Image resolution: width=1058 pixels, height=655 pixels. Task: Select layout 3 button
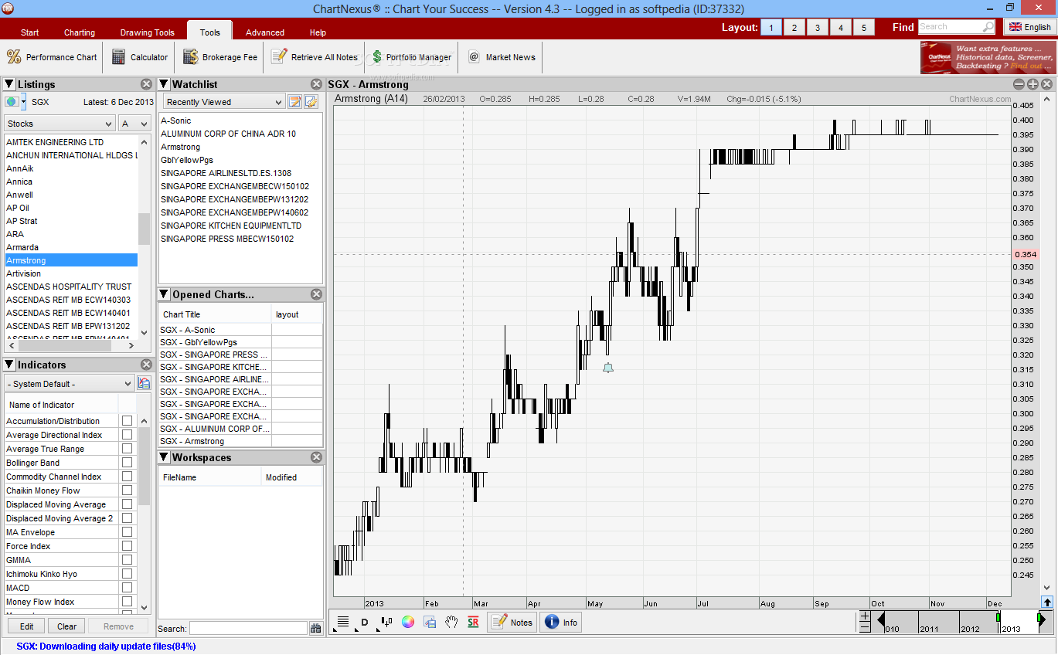(818, 28)
